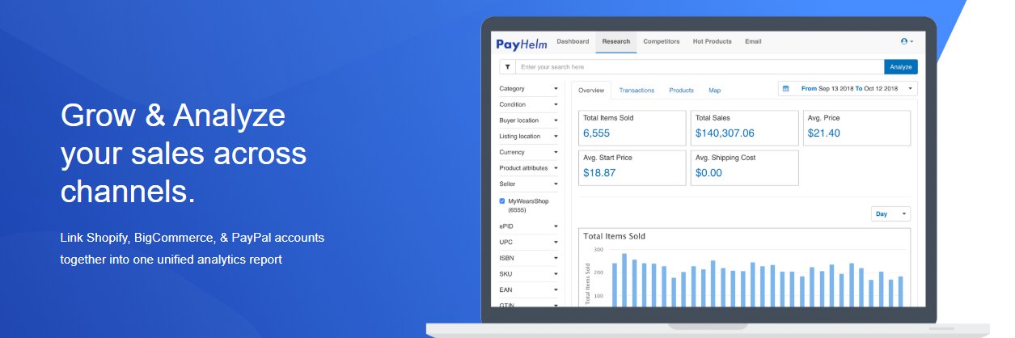1015x338 pixels.
Task: Click the Avg. Shipping Cost value $0.00
Action: pyautogui.click(x=708, y=173)
